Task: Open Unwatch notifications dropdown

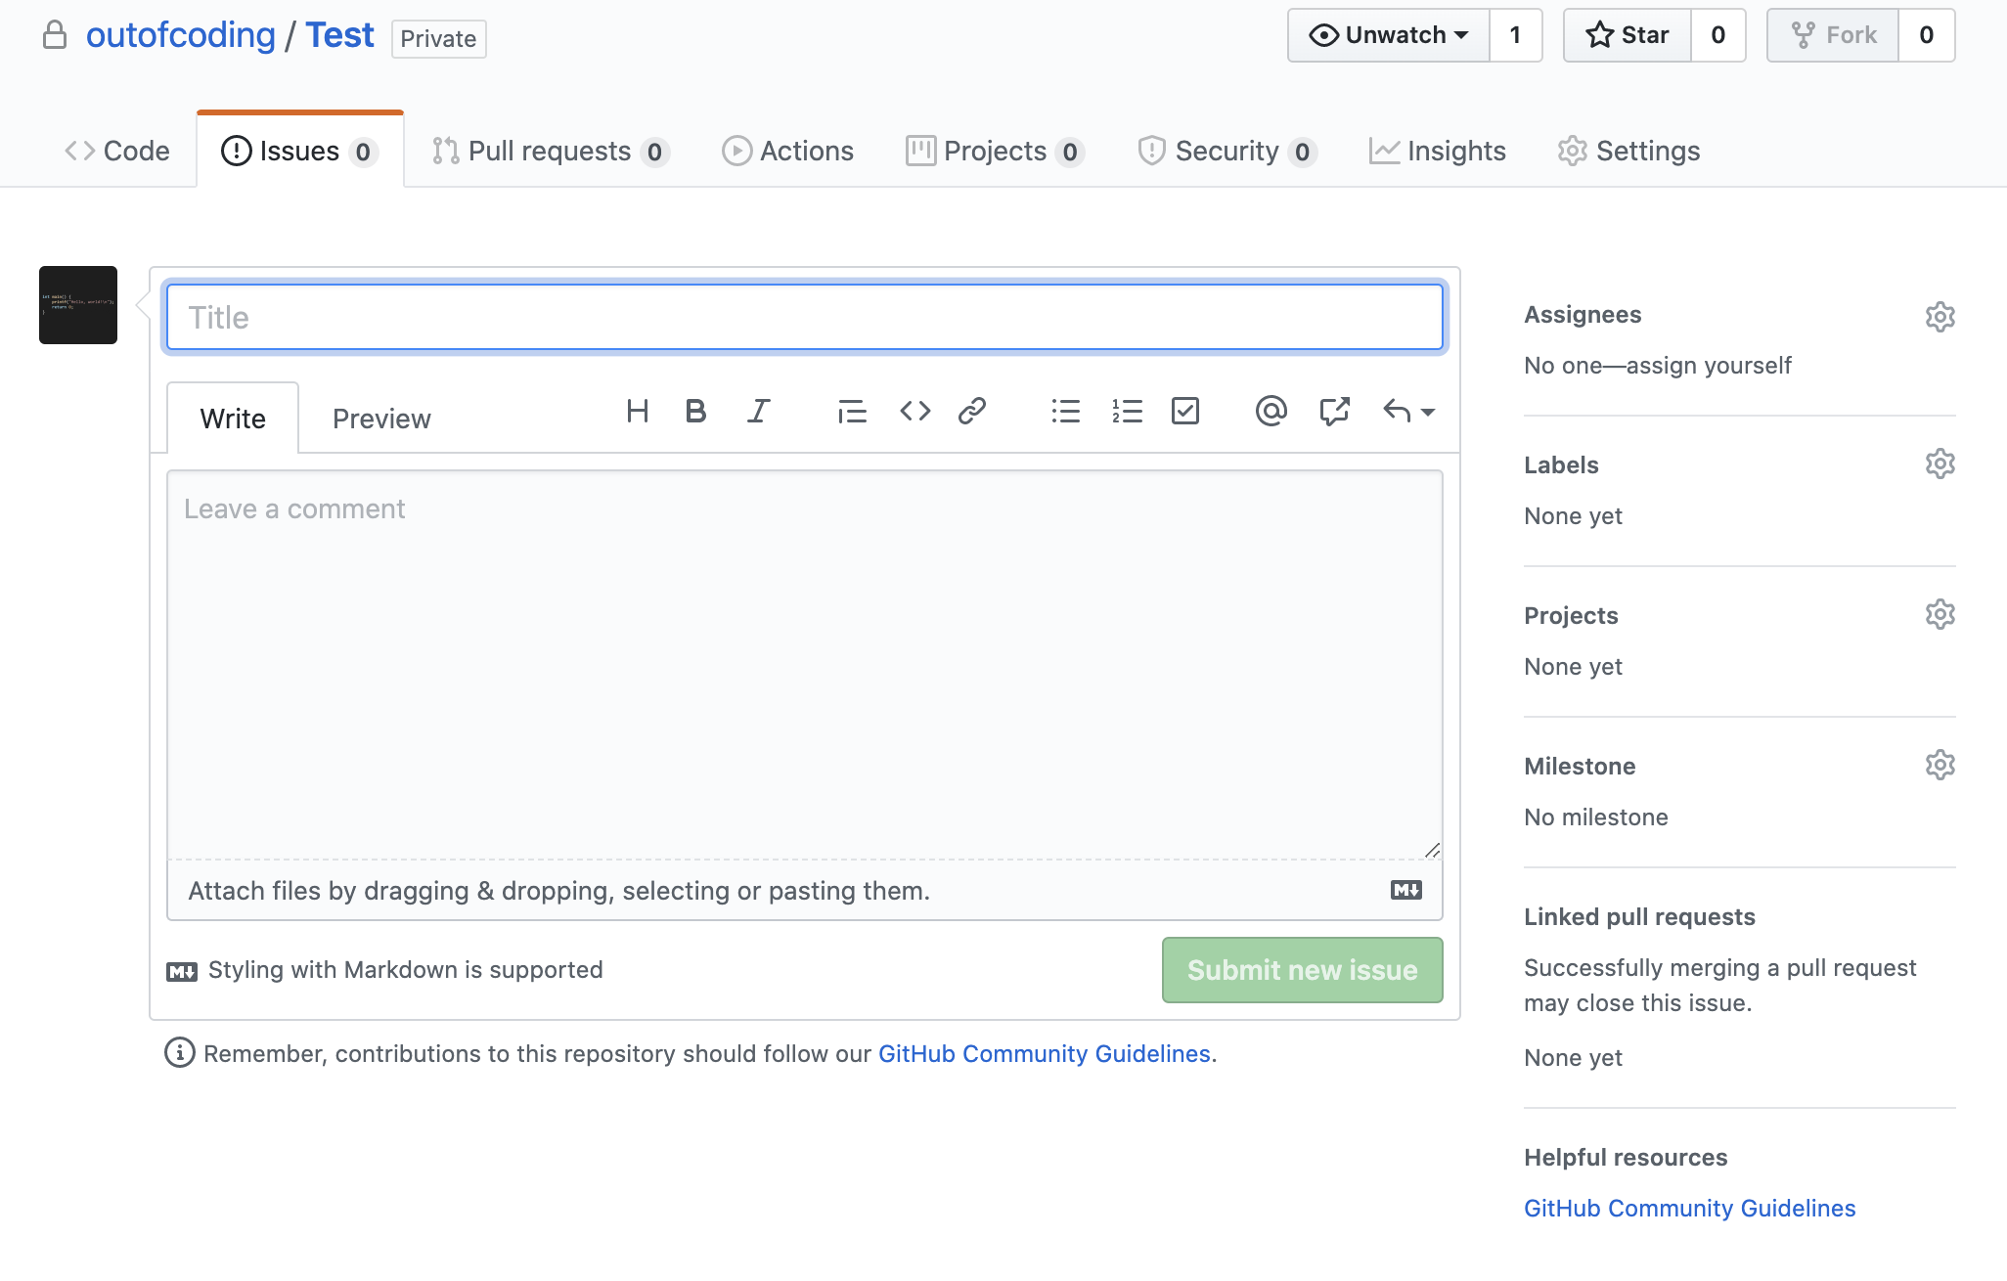Action: [1389, 35]
